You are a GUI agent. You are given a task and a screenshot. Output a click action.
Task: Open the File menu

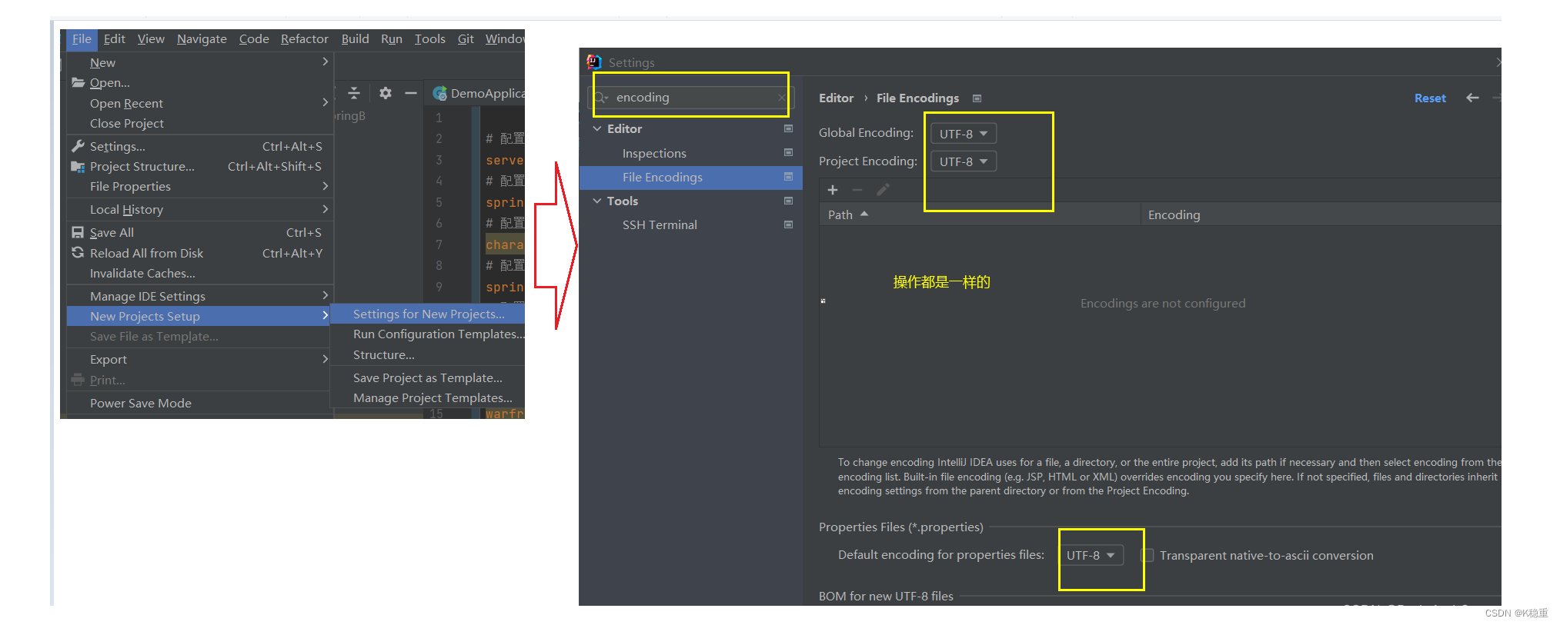point(82,39)
